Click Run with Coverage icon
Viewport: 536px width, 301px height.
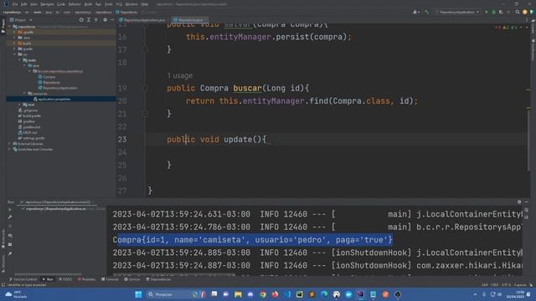[x=501, y=12]
